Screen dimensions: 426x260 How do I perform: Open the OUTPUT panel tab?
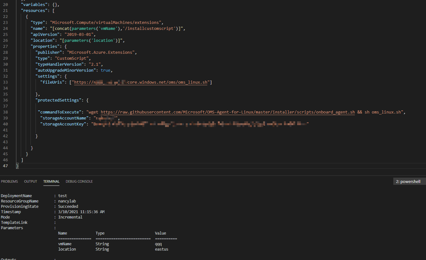[x=30, y=181]
